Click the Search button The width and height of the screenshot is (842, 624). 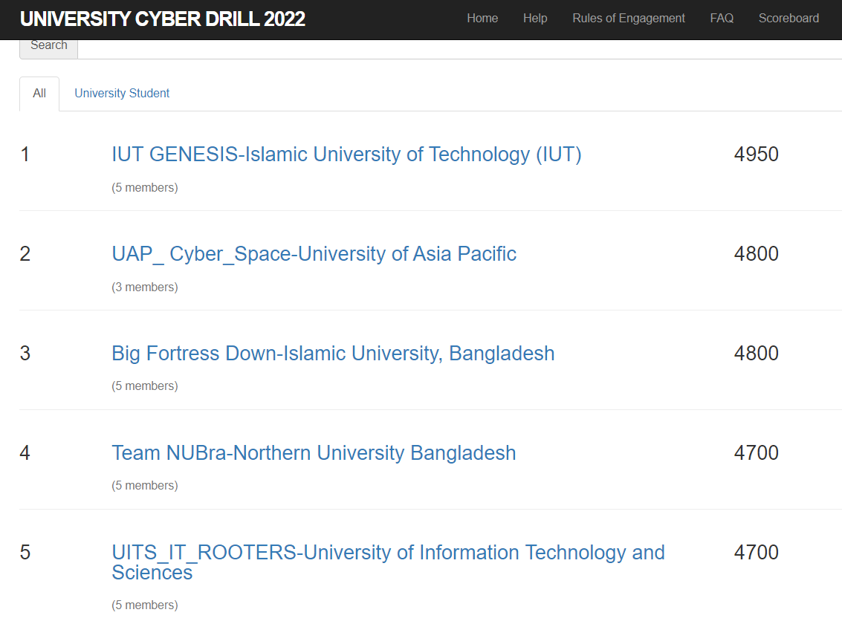tap(49, 48)
